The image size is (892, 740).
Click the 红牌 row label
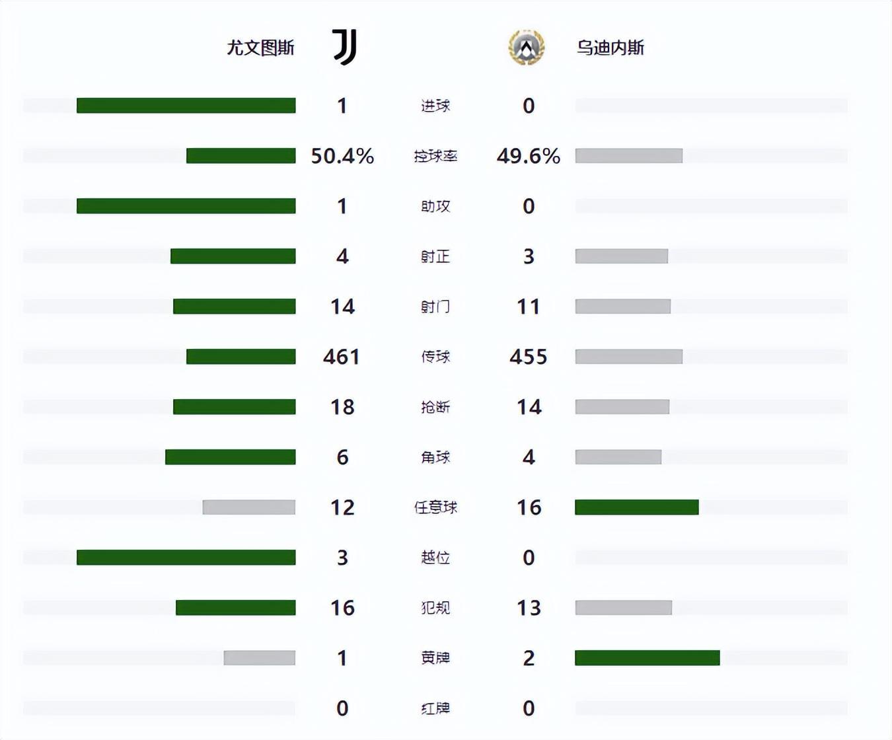pos(435,708)
